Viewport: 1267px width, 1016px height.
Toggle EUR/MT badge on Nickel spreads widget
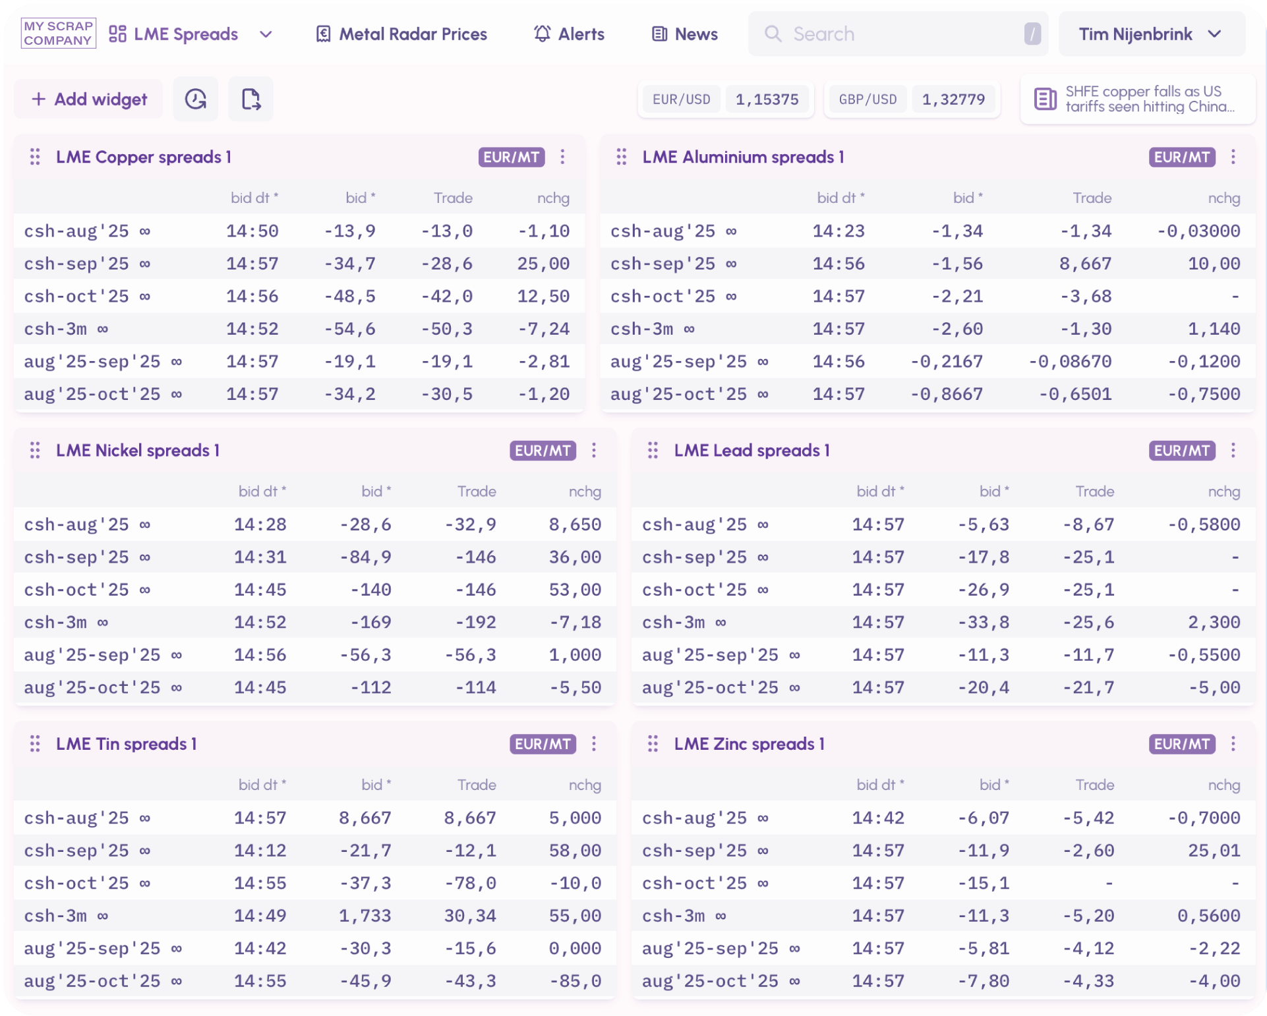pyautogui.click(x=543, y=451)
